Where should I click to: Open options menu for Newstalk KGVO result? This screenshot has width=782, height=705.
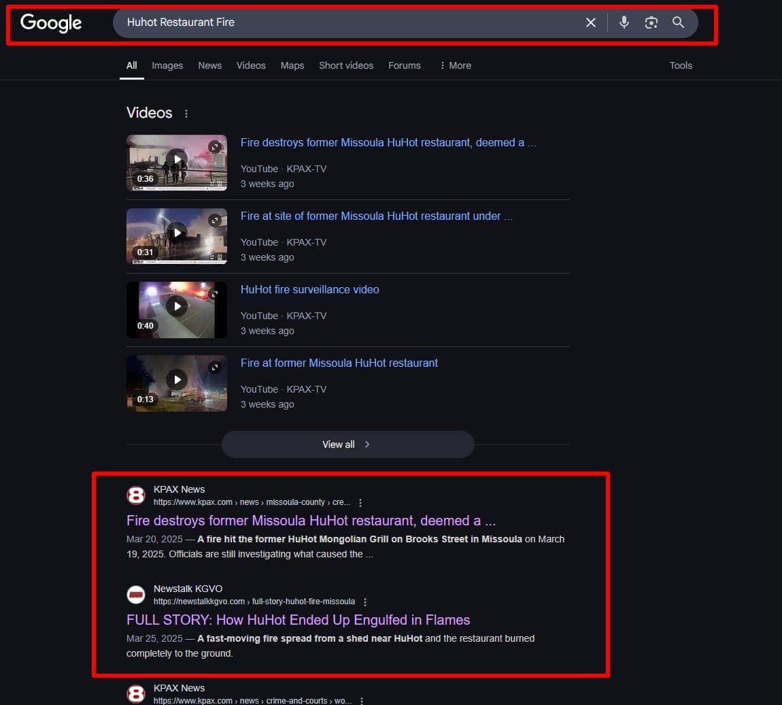click(365, 602)
